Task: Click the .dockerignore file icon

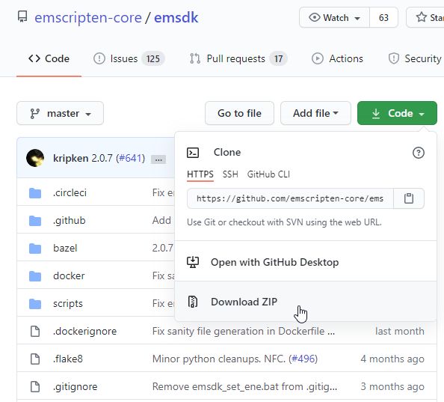Action: tap(35, 331)
